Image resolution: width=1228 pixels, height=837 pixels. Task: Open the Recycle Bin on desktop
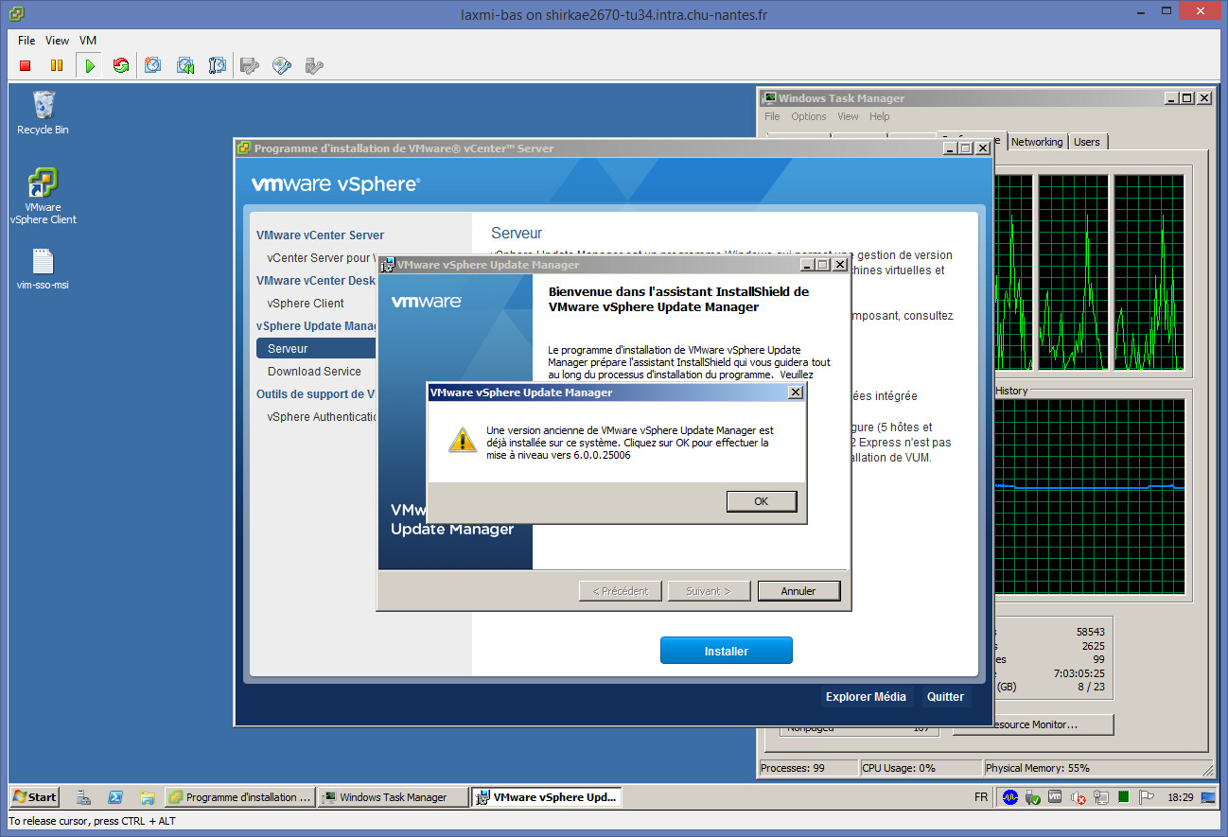point(43,113)
